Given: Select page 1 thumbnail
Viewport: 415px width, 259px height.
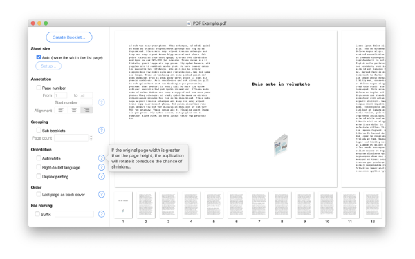Looking at the screenshot, I should pos(123,205).
